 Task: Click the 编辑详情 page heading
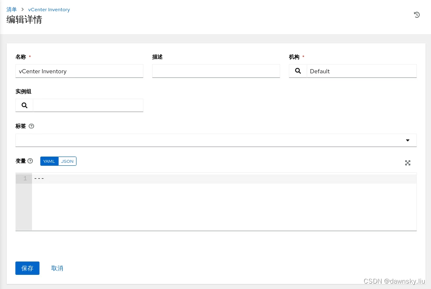point(24,20)
